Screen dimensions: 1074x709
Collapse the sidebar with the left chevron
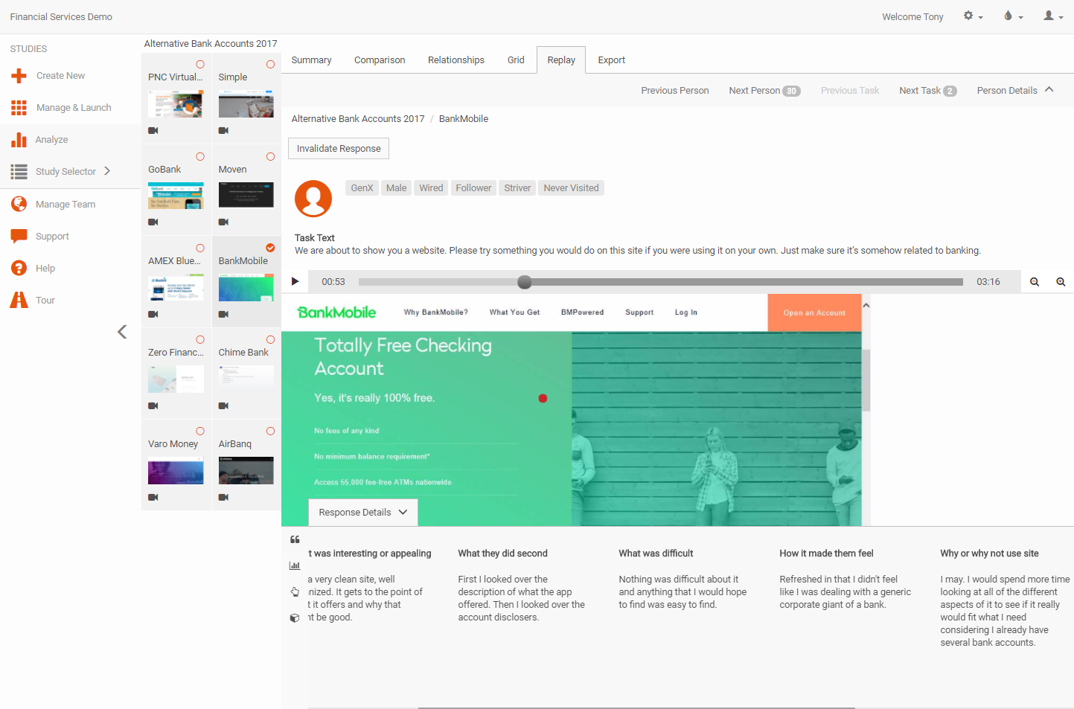(122, 332)
